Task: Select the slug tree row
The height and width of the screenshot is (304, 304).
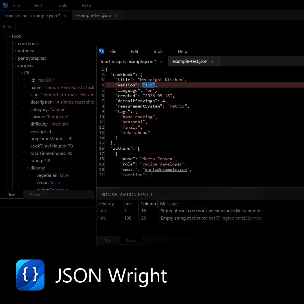Action: point(62,95)
